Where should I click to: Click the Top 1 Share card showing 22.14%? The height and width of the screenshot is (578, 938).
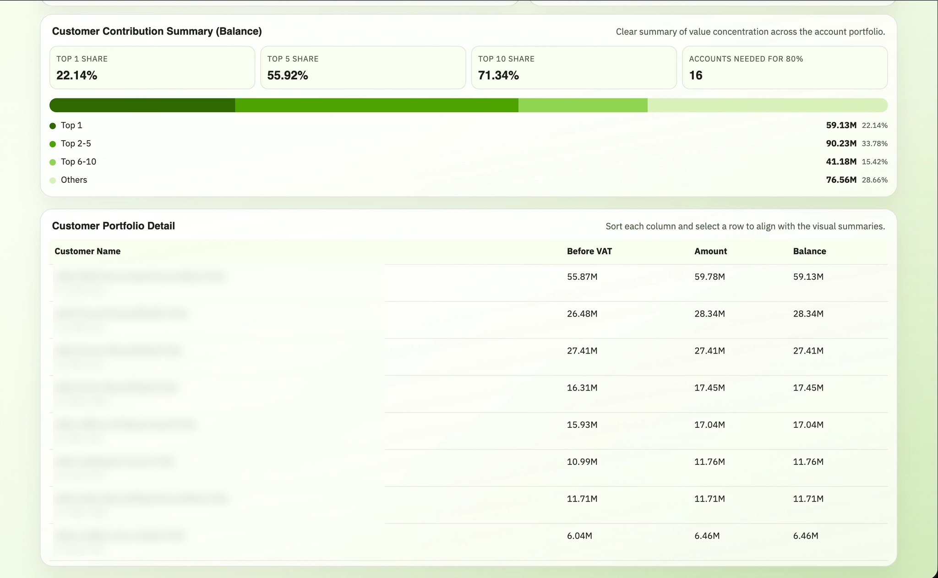(152, 67)
